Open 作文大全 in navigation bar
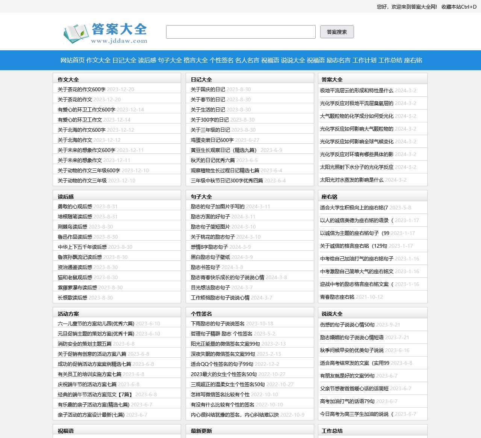Viewport: 481px width, 438px height. (98, 60)
